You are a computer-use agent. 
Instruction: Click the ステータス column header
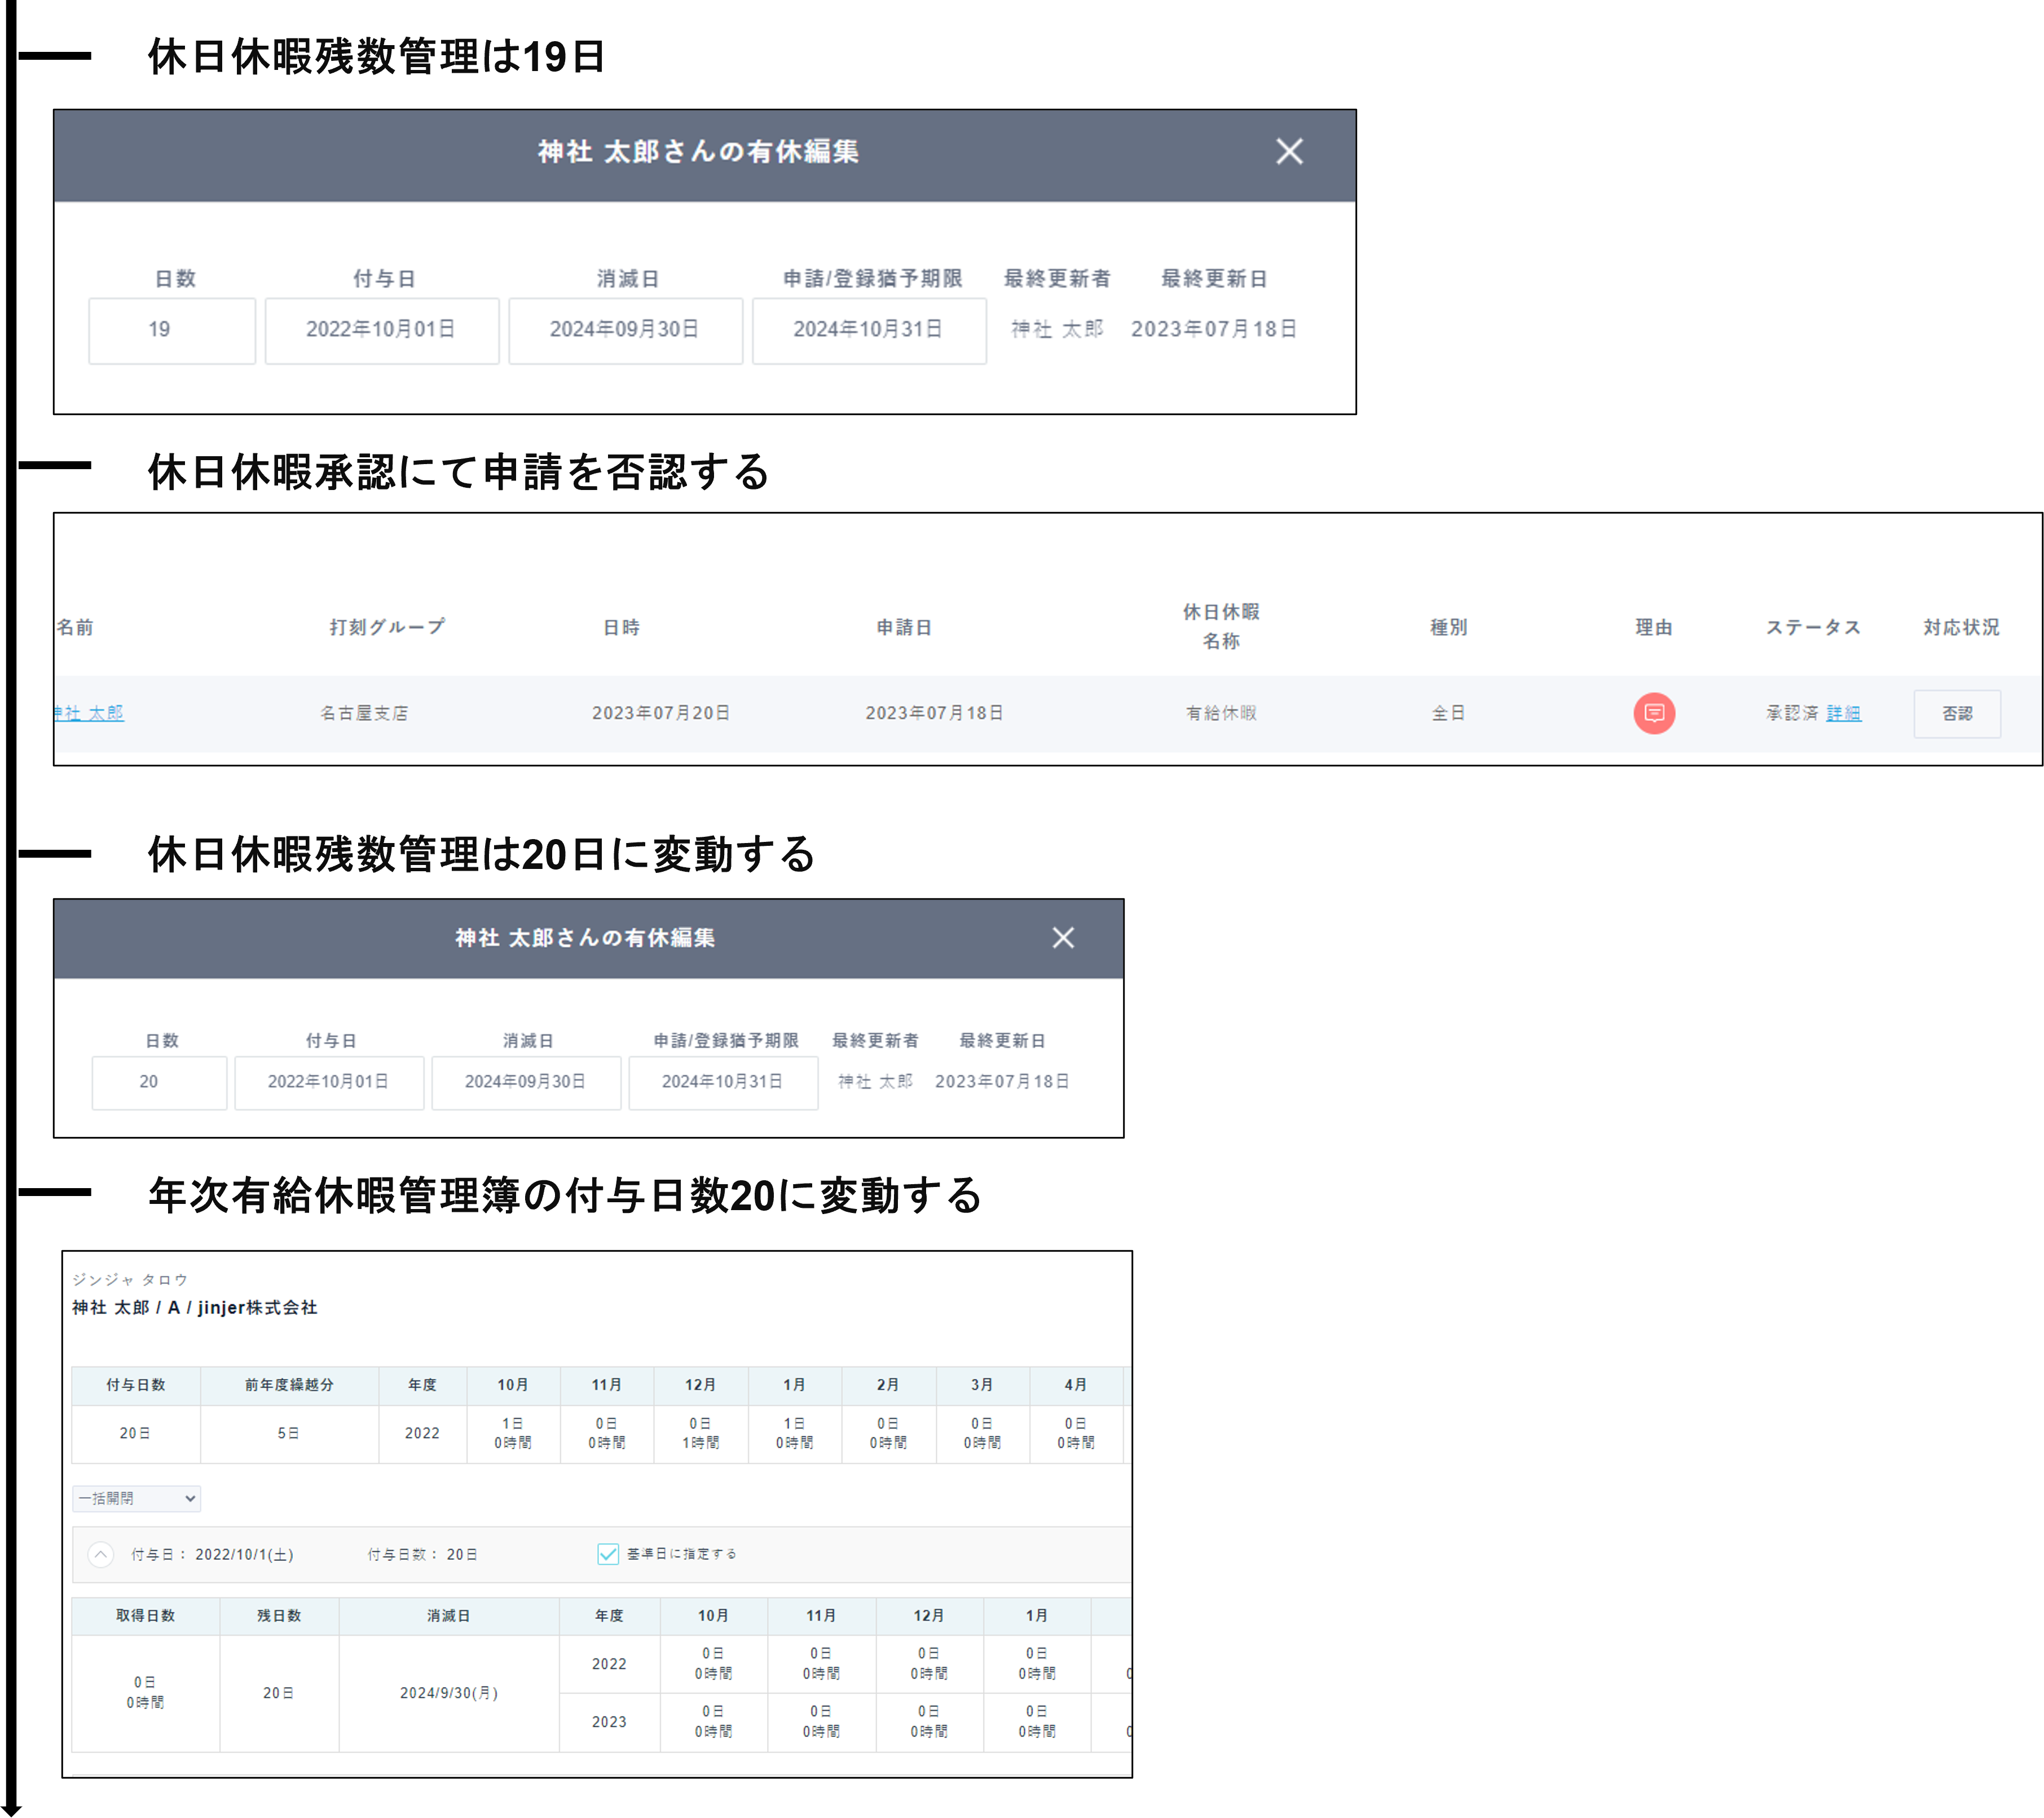pos(1812,627)
